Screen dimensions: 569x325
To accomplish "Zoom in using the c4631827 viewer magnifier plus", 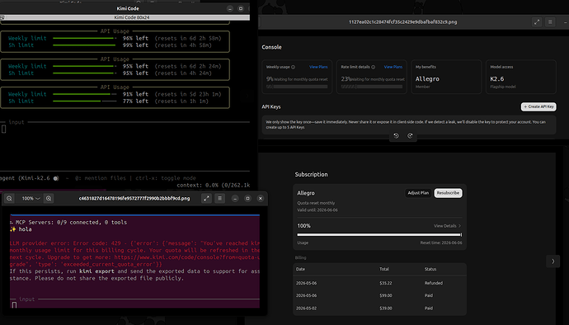I will tap(49, 198).
